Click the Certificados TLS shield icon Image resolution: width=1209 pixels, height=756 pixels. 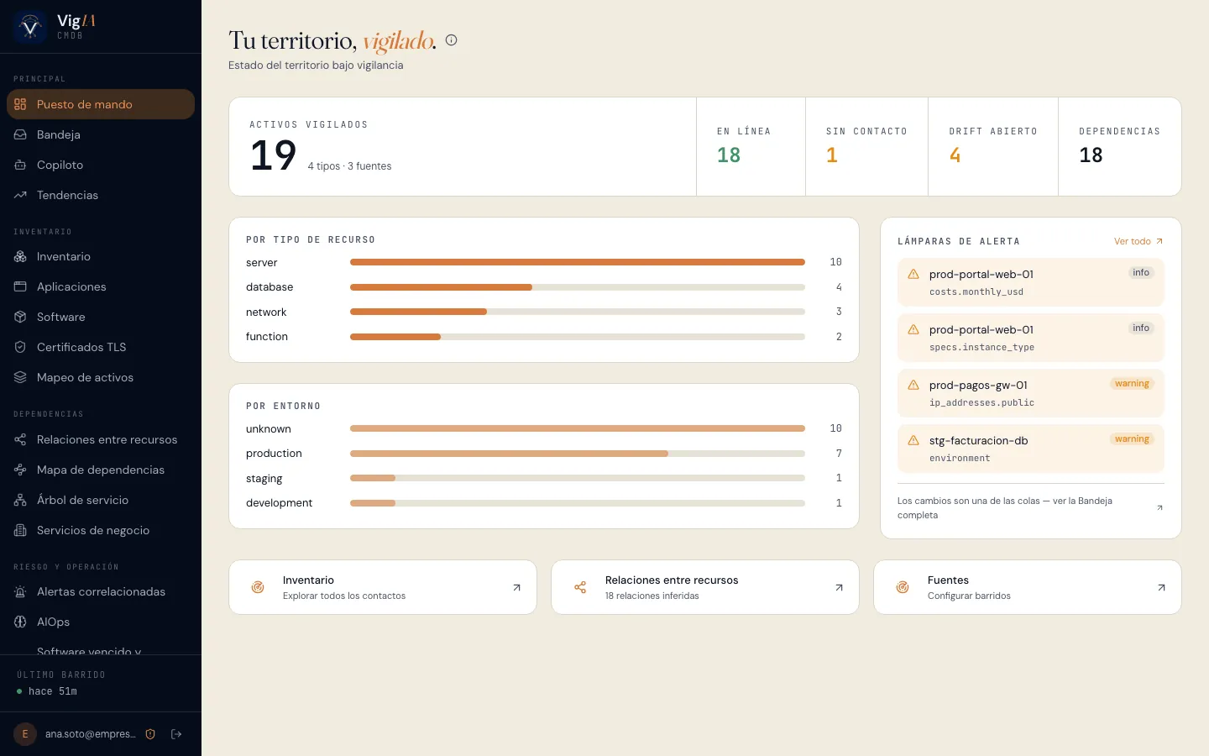20,347
